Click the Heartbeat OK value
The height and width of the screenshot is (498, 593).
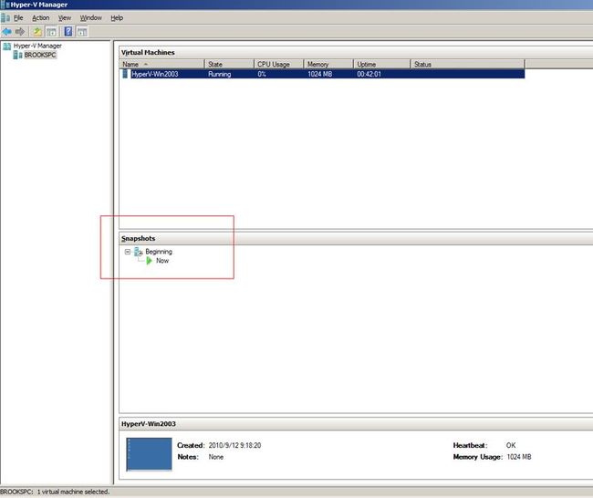(511, 445)
